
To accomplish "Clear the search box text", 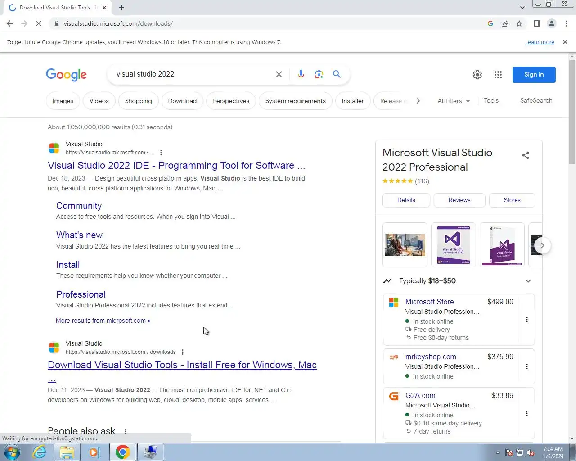I will (279, 74).
